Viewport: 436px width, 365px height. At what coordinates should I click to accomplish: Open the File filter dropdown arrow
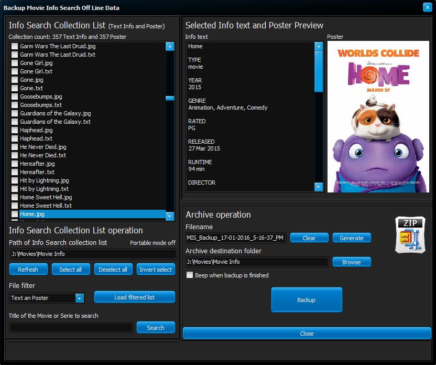point(80,298)
